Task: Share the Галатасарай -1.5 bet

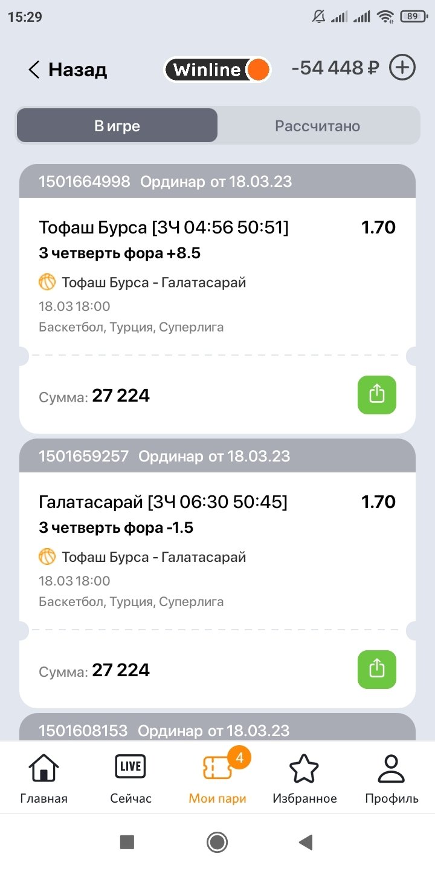Action: coord(376,670)
